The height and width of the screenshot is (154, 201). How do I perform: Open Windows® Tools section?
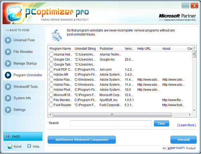(24, 87)
